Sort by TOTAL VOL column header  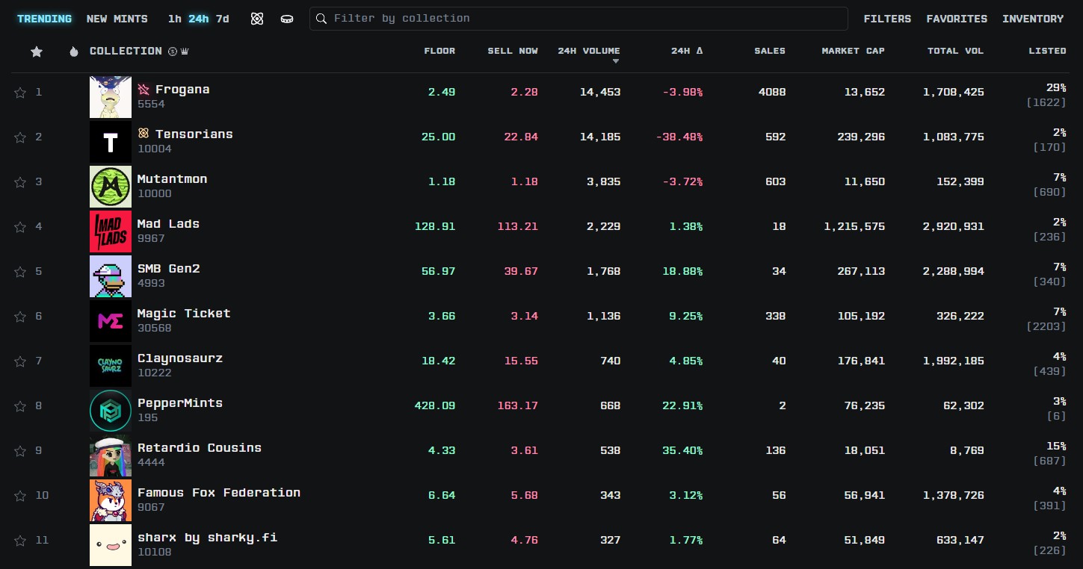pos(956,51)
